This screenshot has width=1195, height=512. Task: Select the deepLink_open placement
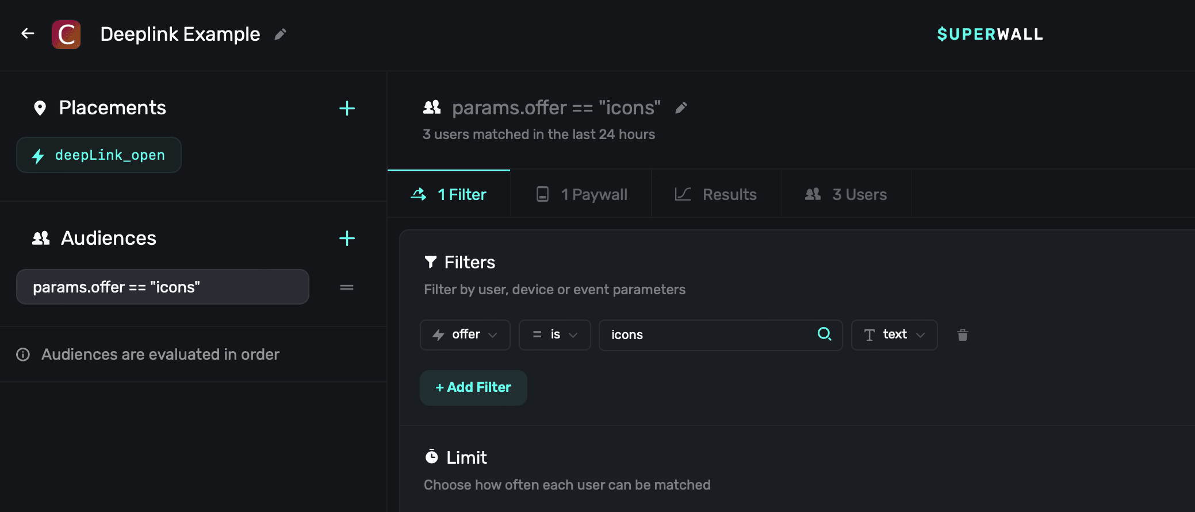point(99,155)
